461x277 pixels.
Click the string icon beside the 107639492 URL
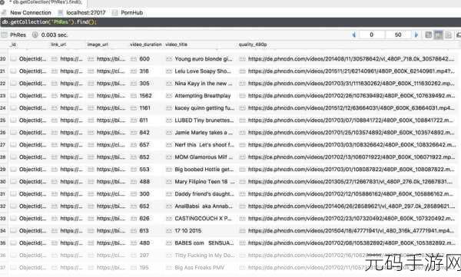pyautogui.click(x=242, y=96)
